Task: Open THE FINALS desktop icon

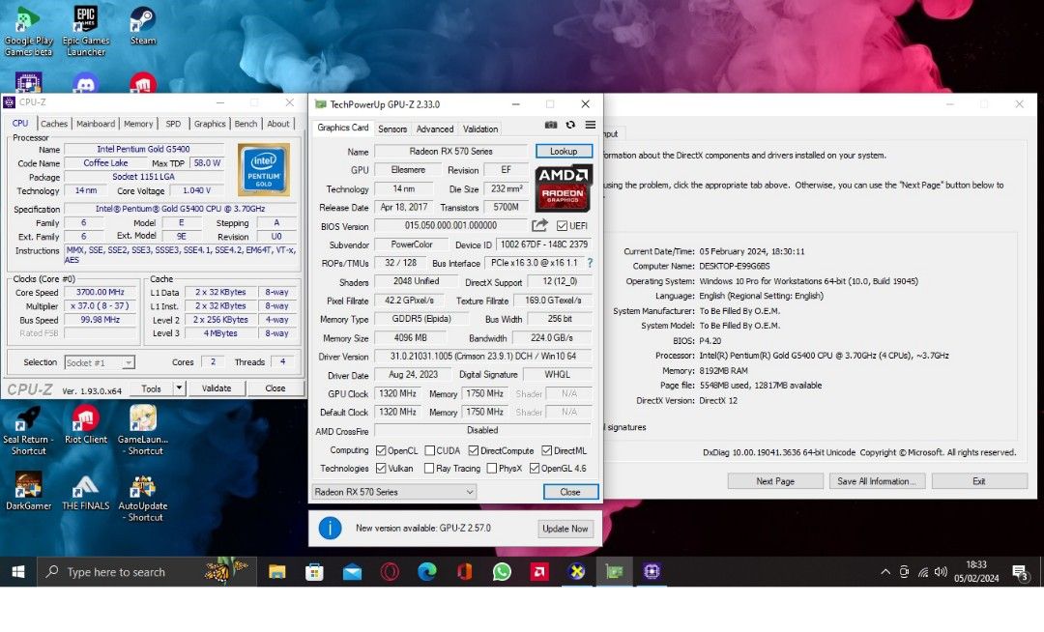Action: pyautogui.click(x=86, y=491)
